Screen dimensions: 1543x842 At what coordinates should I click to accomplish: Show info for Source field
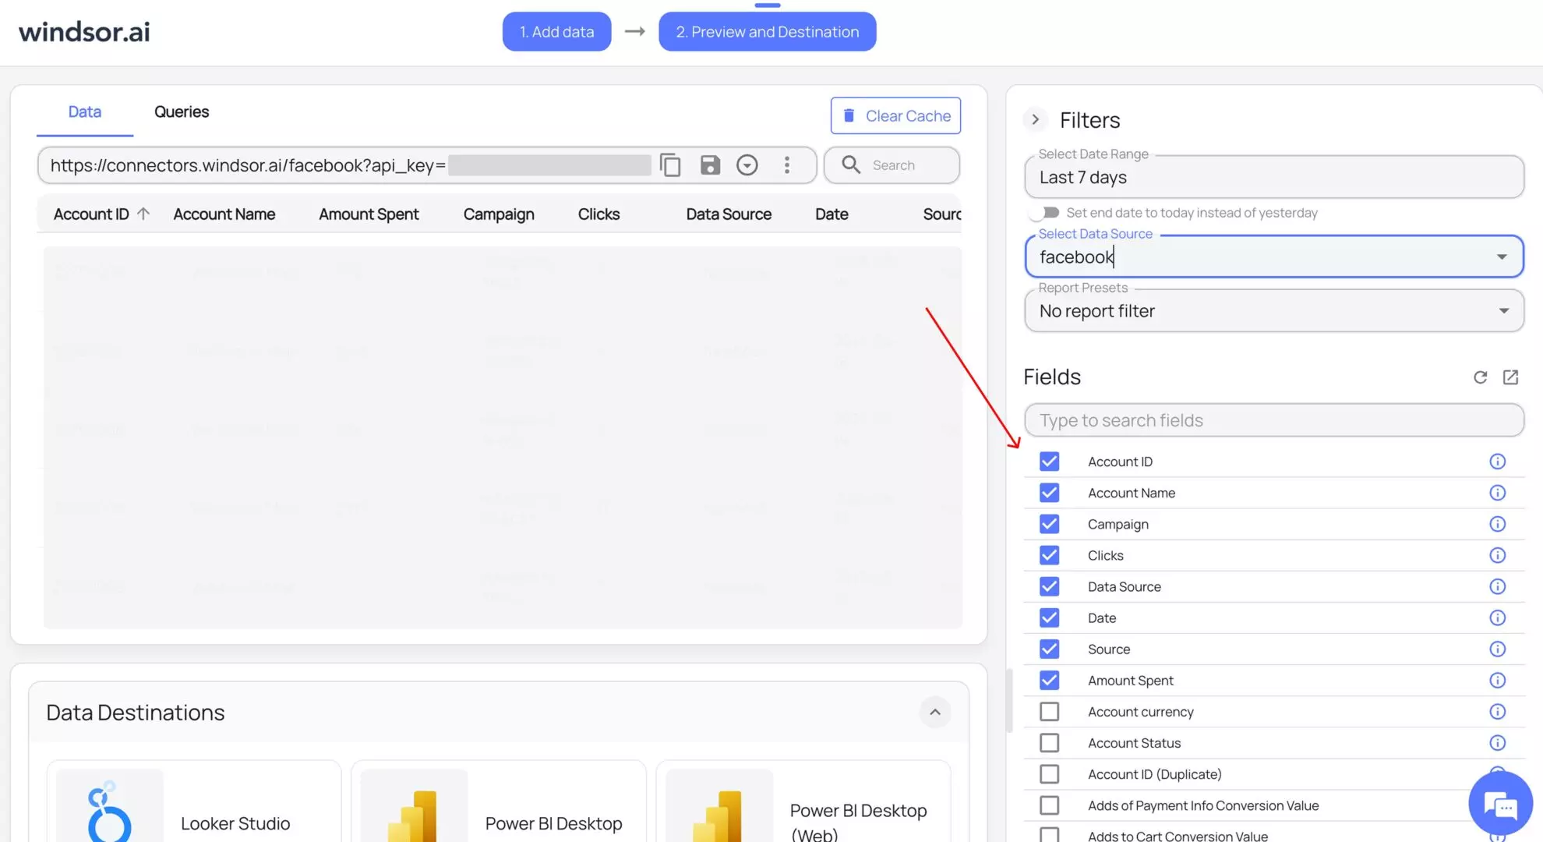click(x=1497, y=649)
